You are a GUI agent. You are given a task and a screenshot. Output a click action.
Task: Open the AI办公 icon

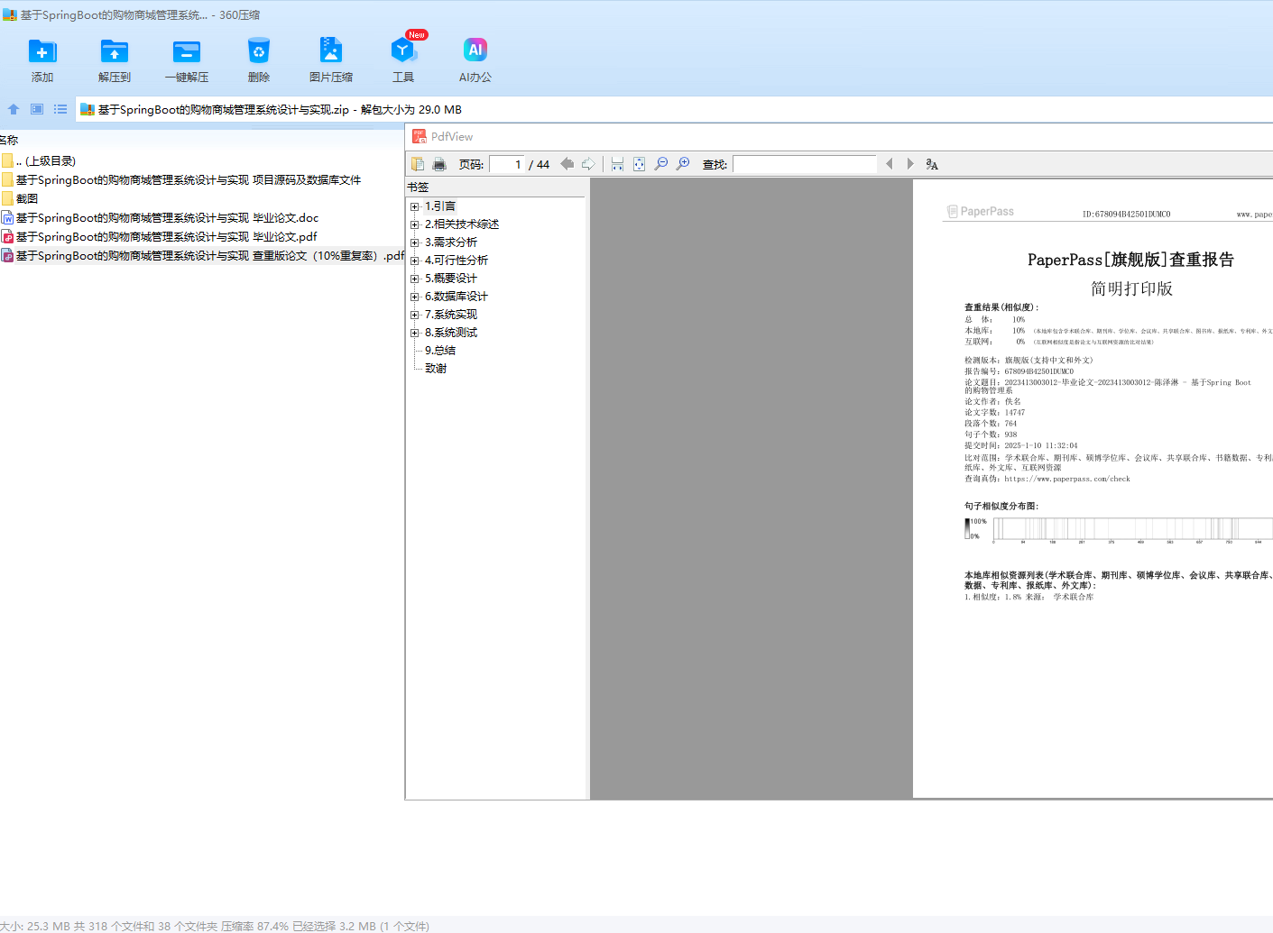pyautogui.click(x=475, y=50)
